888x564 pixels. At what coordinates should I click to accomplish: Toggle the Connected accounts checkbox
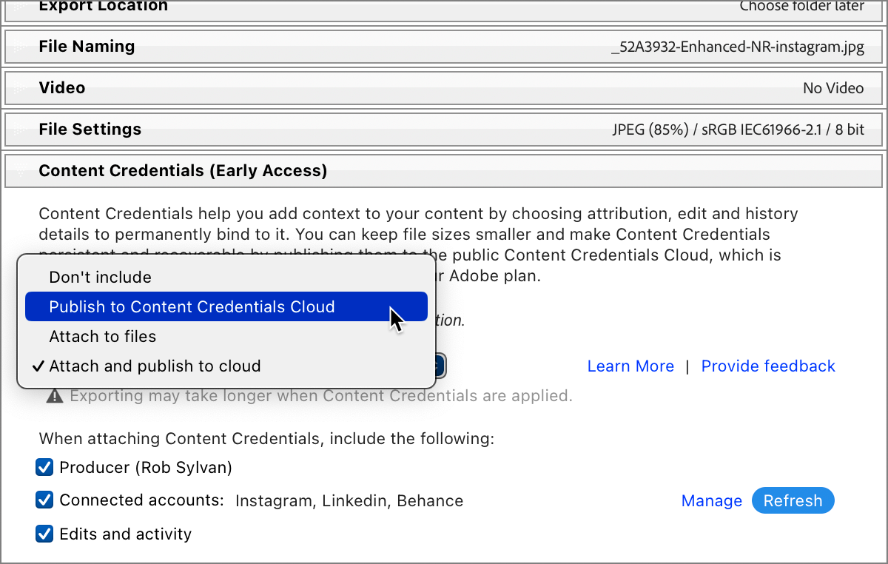coord(45,500)
